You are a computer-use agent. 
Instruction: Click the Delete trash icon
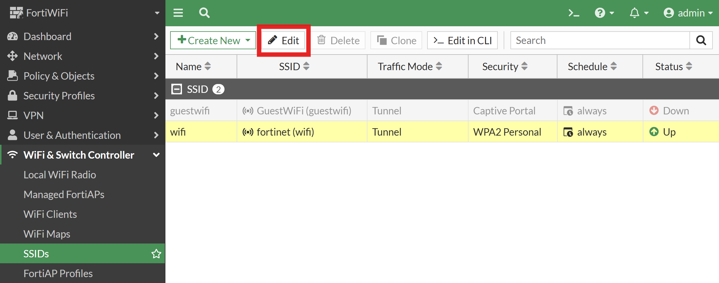click(x=321, y=40)
